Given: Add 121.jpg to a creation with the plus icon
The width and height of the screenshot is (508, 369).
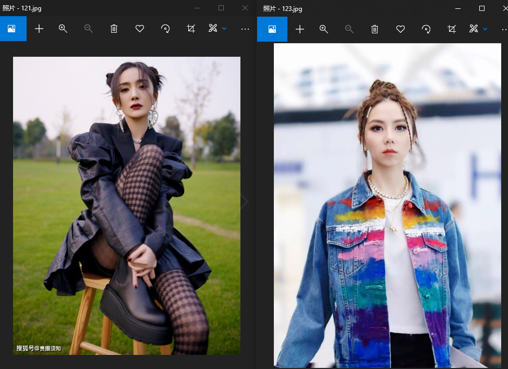Looking at the screenshot, I should coord(39,29).
